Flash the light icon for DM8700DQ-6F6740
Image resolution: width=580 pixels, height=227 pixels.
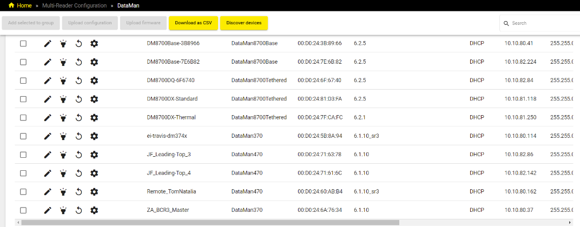pyautogui.click(x=63, y=81)
